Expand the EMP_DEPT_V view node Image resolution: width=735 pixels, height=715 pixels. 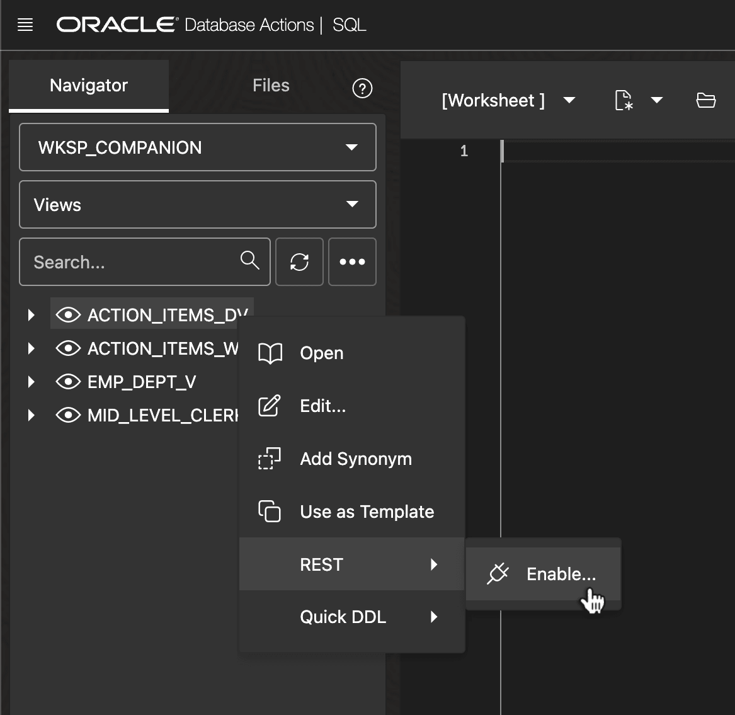click(x=31, y=382)
